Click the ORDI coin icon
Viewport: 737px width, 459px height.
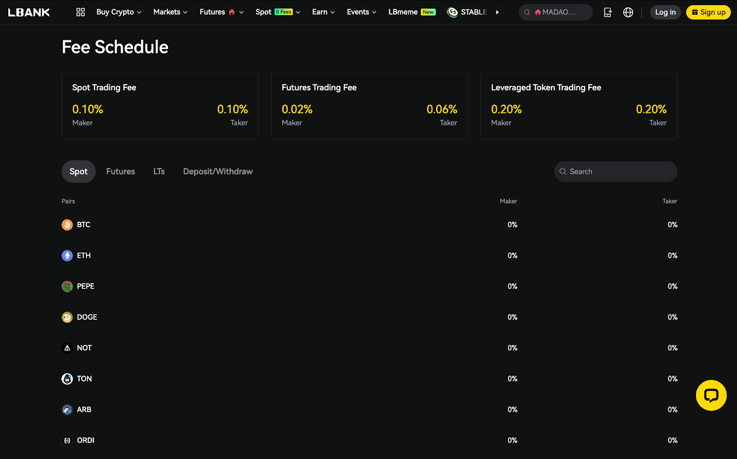(67, 441)
